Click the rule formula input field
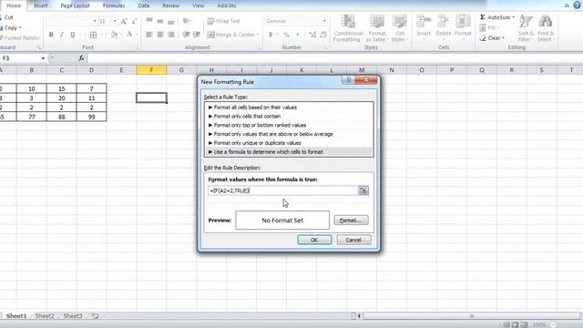The width and height of the screenshot is (583, 328). click(x=283, y=190)
